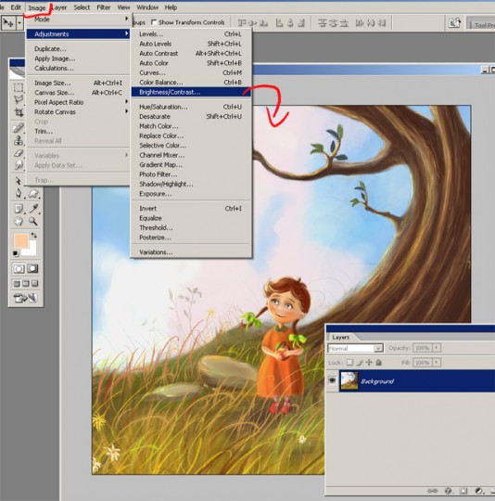Select the Clone Stamp tool
495x501 pixels.
pos(19,140)
